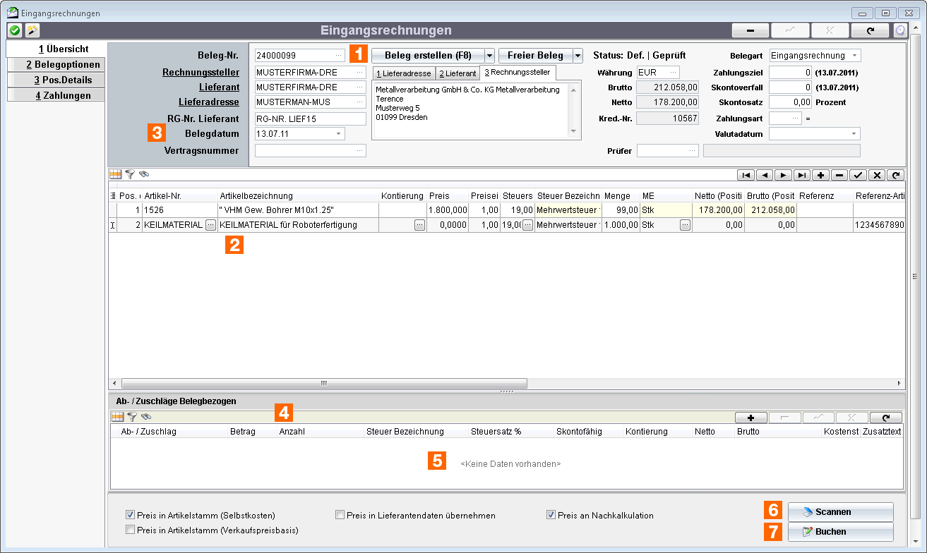Image resolution: width=927 pixels, height=553 pixels.
Task: Expand Beleg erstellen dropdown arrow
Action: pyautogui.click(x=489, y=56)
